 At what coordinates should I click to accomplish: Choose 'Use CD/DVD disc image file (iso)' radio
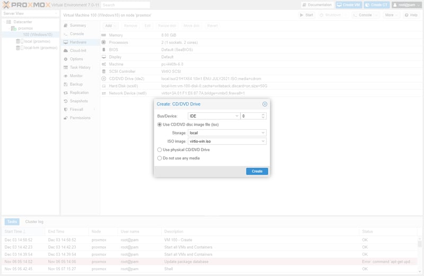(x=160, y=124)
